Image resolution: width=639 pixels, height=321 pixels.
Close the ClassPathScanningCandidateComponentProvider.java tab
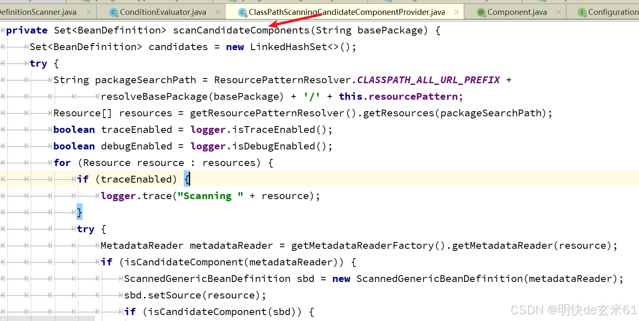[456, 12]
